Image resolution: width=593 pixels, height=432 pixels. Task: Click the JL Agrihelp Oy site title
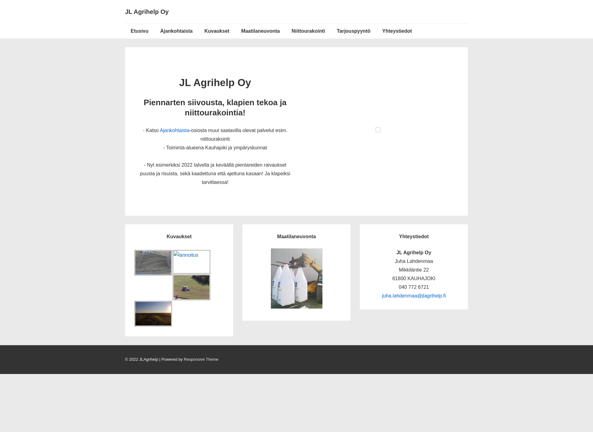tap(147, 12)
